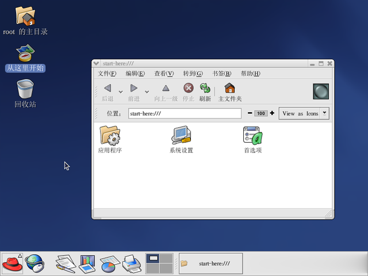Zoom in with the plus icon
The height and width of the screenshot is (276, 368).
click(272, 113)
